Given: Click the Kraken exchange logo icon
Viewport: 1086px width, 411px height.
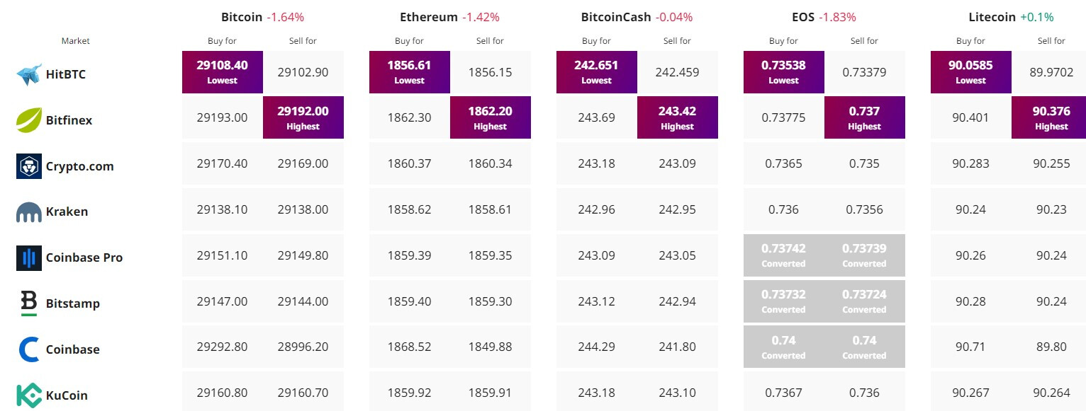Looking at the screenshot, I should pyautogui.click(x=29, y=212).
